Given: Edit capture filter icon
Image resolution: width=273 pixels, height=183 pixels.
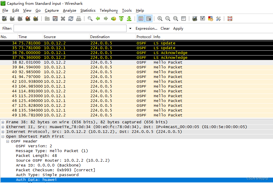Looking at the screenshot, I should (x=195, y=19).
